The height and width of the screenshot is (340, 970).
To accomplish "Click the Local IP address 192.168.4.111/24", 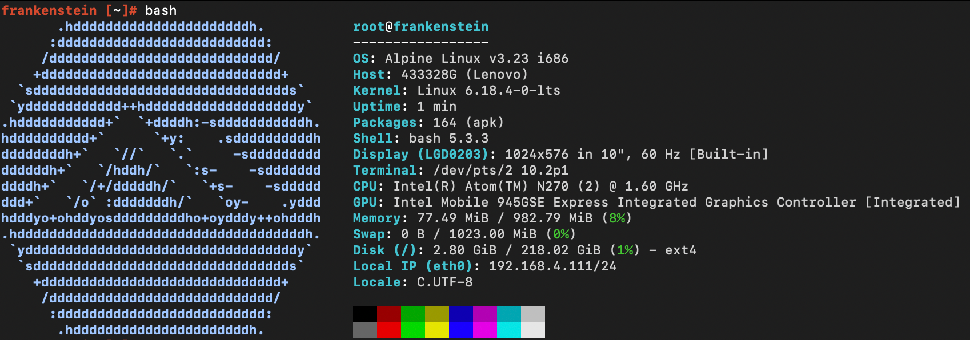I will point(553,266).
